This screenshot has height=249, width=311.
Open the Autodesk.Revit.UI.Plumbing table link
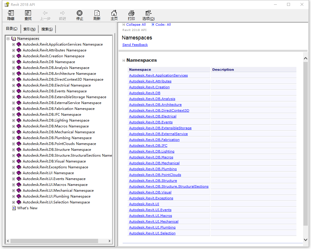(x=152, y=227)
